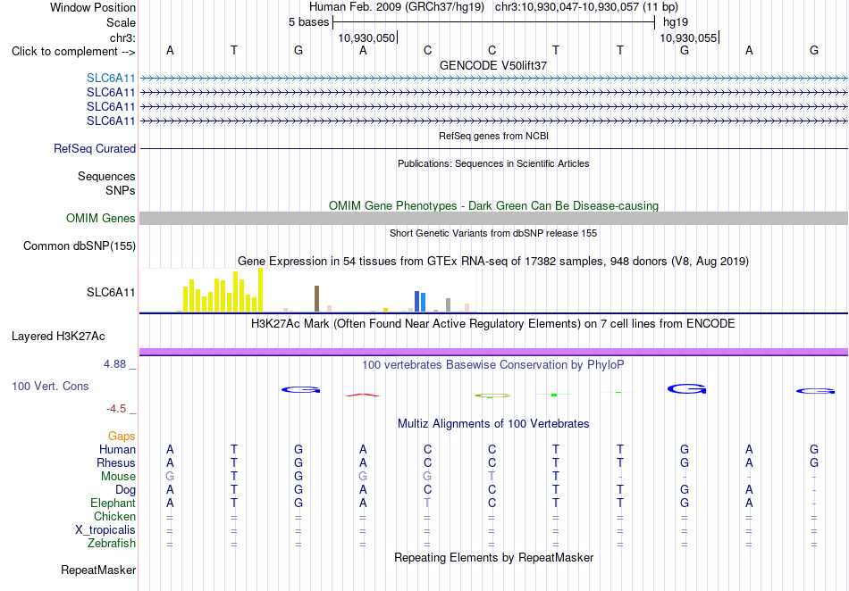Click the brown bar in GTEx chart
Image resolution: width=849 pixels, height=591 pixels.
(316, 298)
